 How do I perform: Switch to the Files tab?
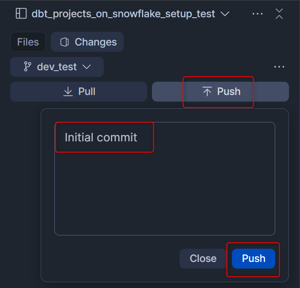click(x=28, y=42)
